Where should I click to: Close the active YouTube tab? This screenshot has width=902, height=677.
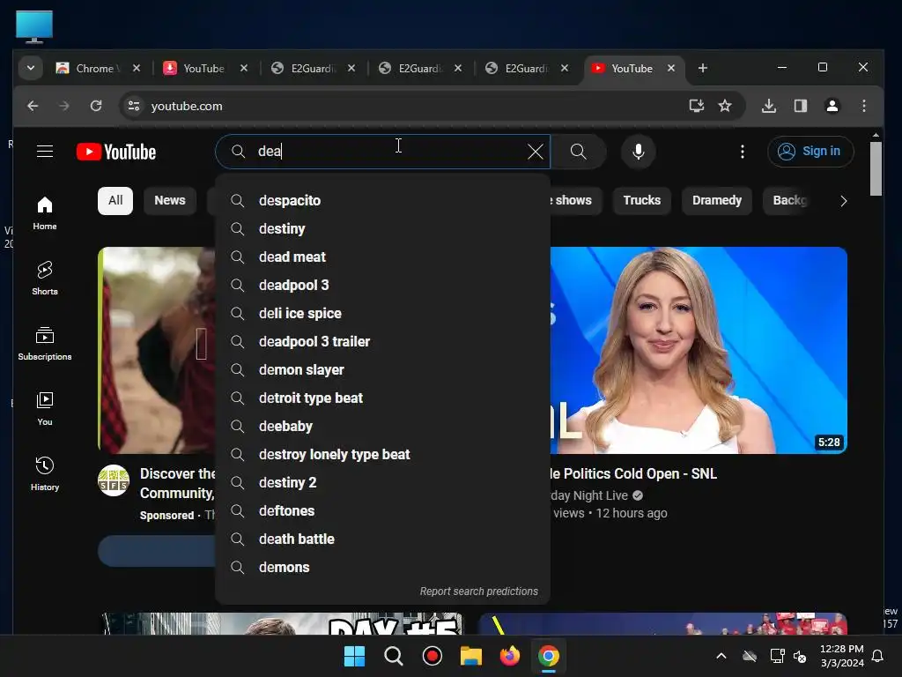click(x=670, y=68)
